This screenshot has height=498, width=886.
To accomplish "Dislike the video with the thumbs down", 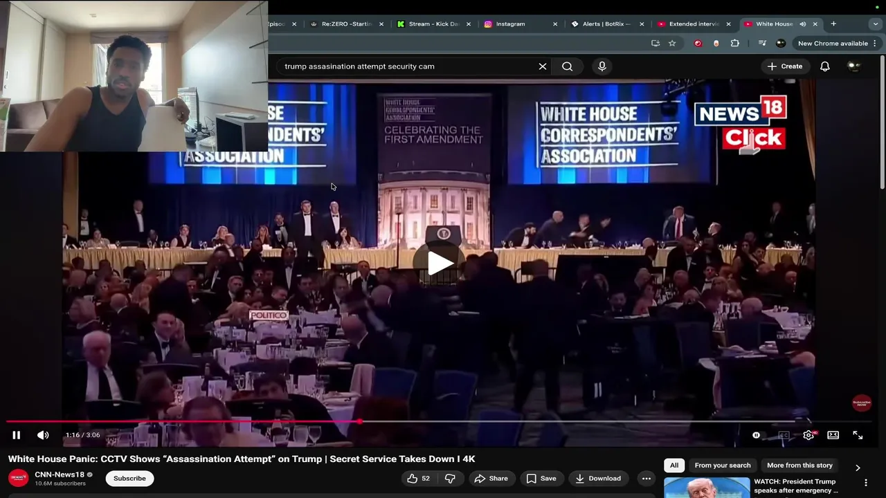I will click(450, 479).
